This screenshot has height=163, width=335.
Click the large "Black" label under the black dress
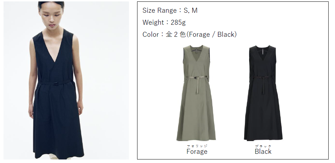263,151
